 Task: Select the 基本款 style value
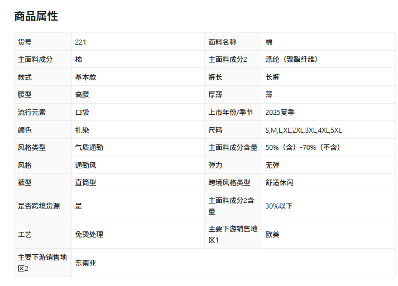click(85, 77)
